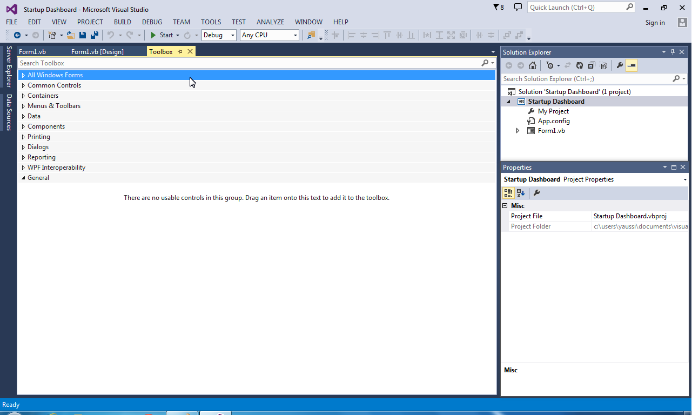692x415 pixels.
Task: Click the Navigate Backward toolbar arrow
Action: coord(17,35)
